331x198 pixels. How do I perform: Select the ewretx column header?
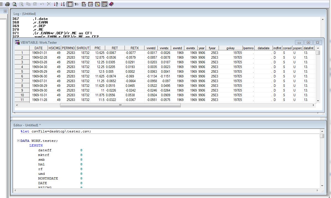191,48
